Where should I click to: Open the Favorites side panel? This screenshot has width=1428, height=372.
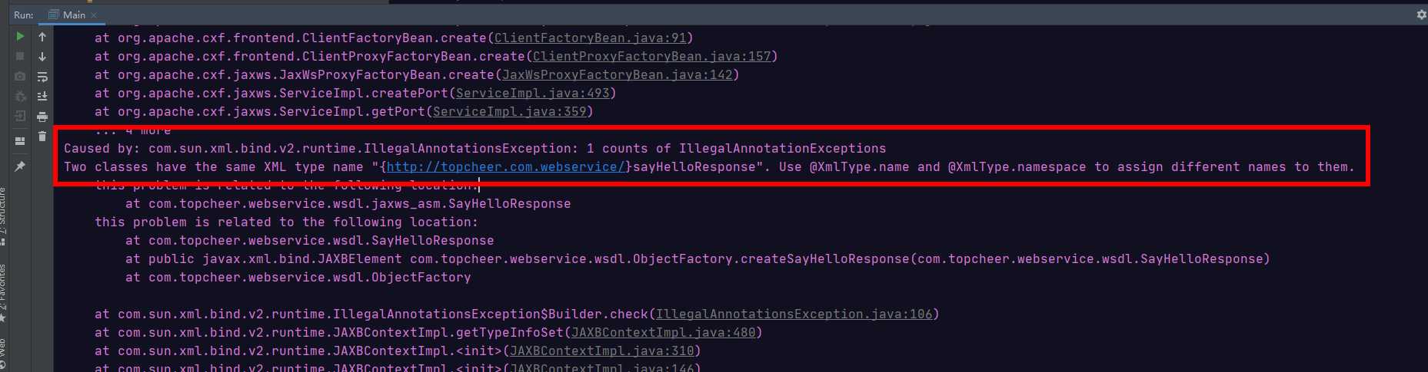(3, 292)
